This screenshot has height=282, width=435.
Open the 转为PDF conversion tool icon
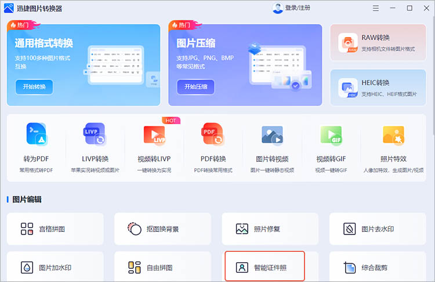(37, 134)
